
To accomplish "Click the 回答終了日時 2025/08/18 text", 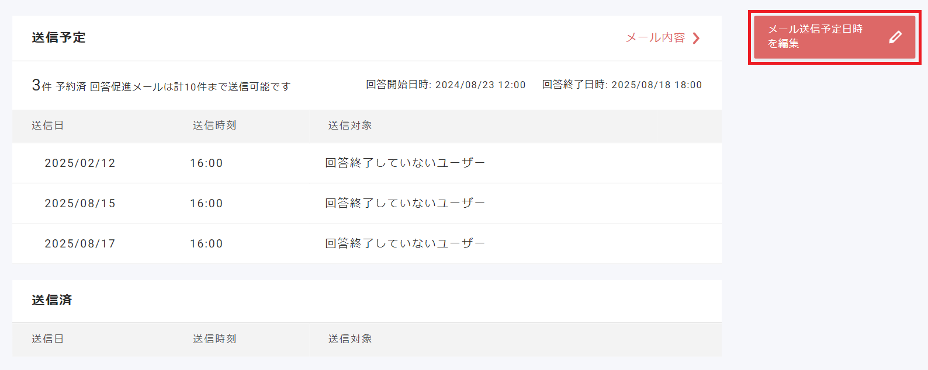I will pos(621,85).
